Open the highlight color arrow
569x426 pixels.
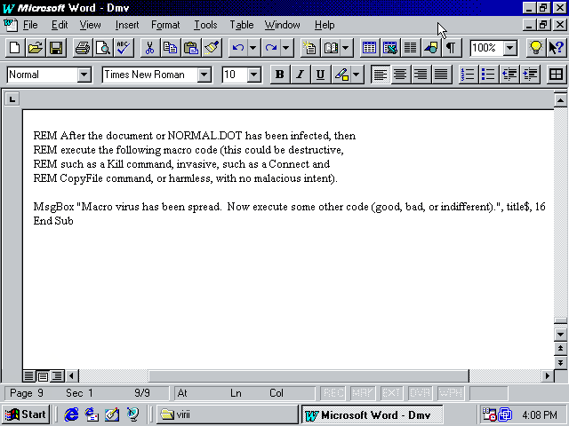coord(357,75)
